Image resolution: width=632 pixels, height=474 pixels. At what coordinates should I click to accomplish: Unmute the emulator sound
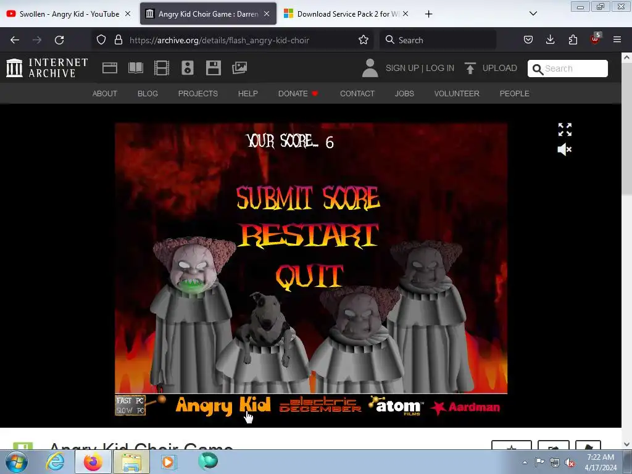(x=565, y=149)
